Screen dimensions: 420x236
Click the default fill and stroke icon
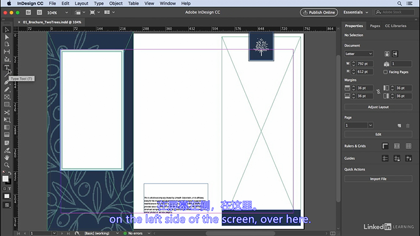pos(4,172)
